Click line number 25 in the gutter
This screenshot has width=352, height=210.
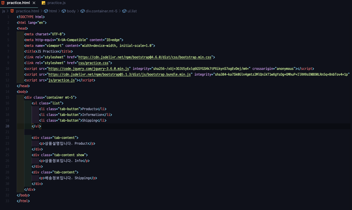coord(7,155)
